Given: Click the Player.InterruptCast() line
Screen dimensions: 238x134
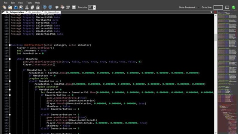Looking at the screenshot, I should click(39, 64).
